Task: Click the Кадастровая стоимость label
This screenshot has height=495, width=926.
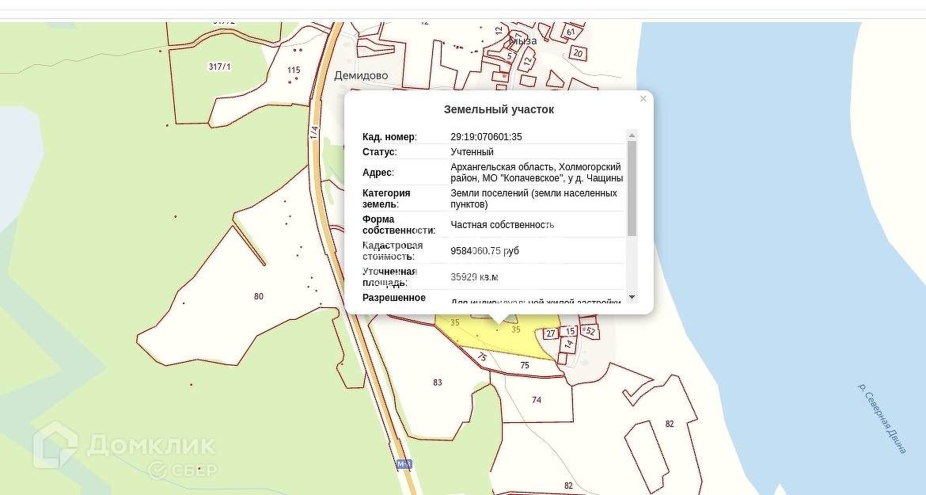Action: 393,250
